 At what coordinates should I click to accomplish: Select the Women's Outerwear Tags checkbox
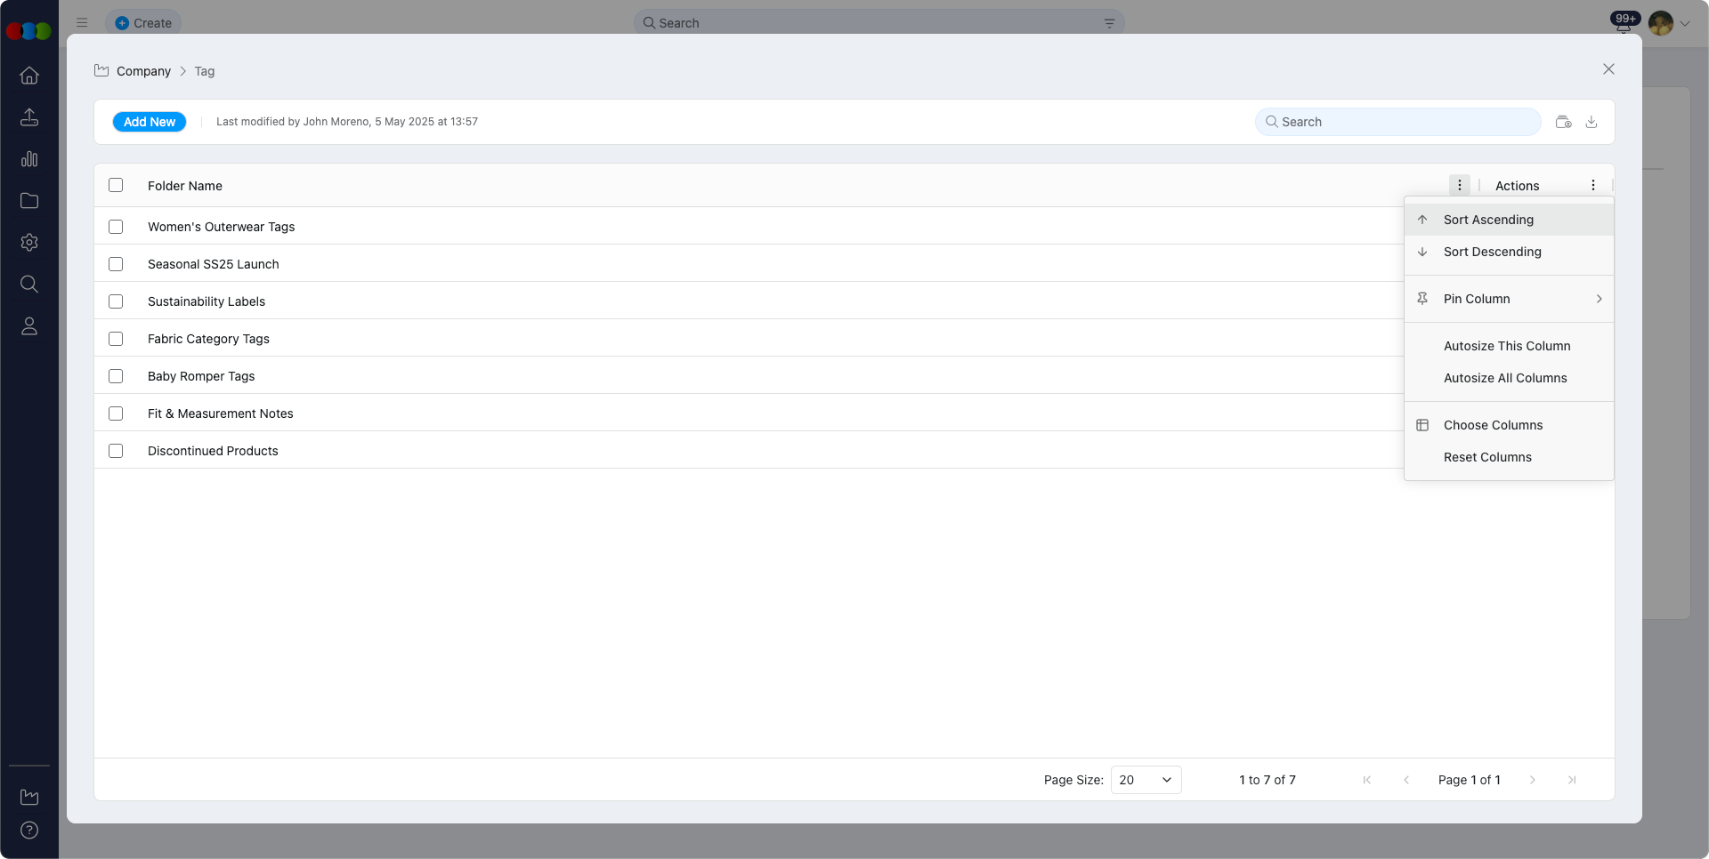tap(116, 227)
